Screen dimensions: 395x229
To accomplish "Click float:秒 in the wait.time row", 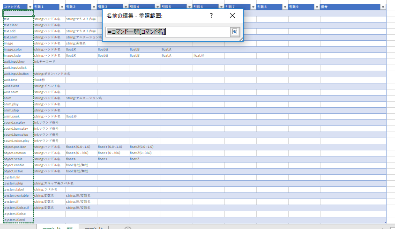I will coord(49,80).
